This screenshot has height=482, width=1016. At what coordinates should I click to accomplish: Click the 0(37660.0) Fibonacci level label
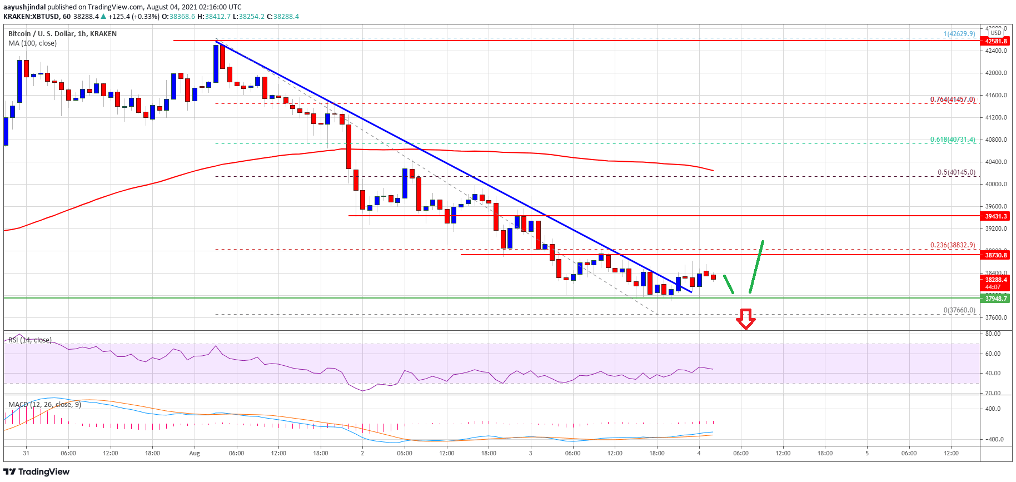[x=959, y=310]
